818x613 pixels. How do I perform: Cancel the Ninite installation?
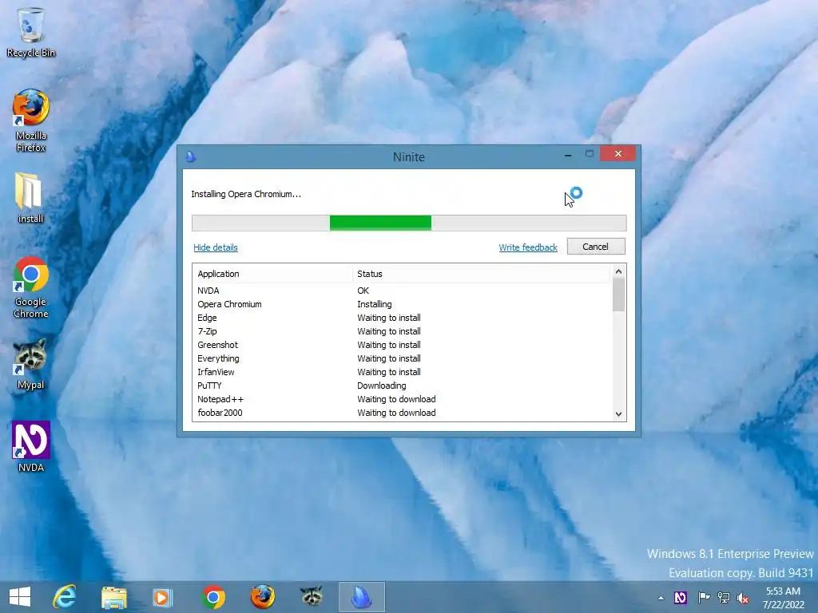coord(596,247)
